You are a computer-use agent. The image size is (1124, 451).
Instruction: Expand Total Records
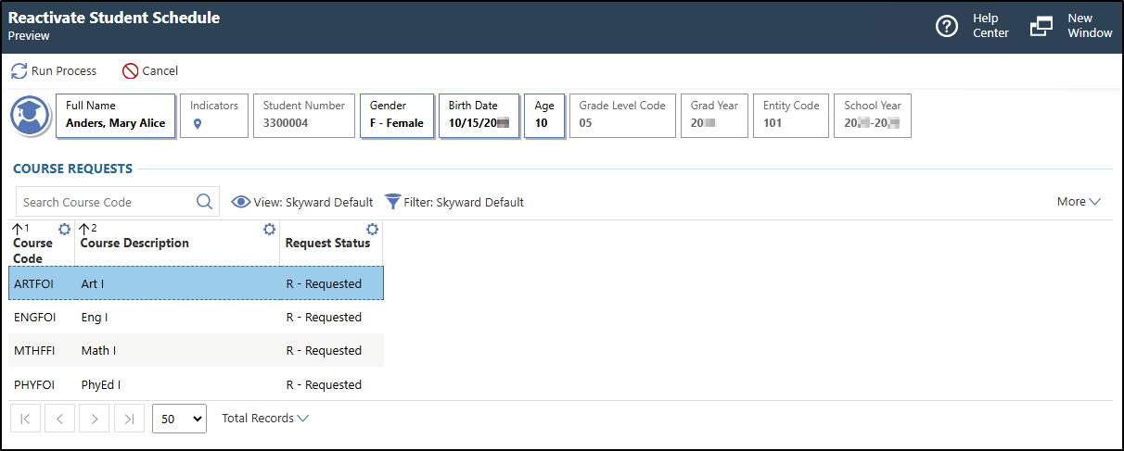[x=264, y=419]
